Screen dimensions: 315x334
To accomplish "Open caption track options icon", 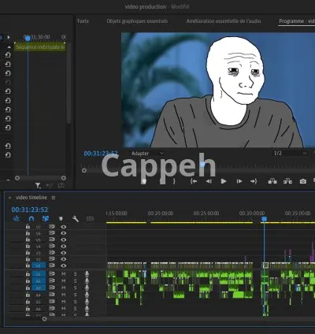I will (x=90, y=218).
